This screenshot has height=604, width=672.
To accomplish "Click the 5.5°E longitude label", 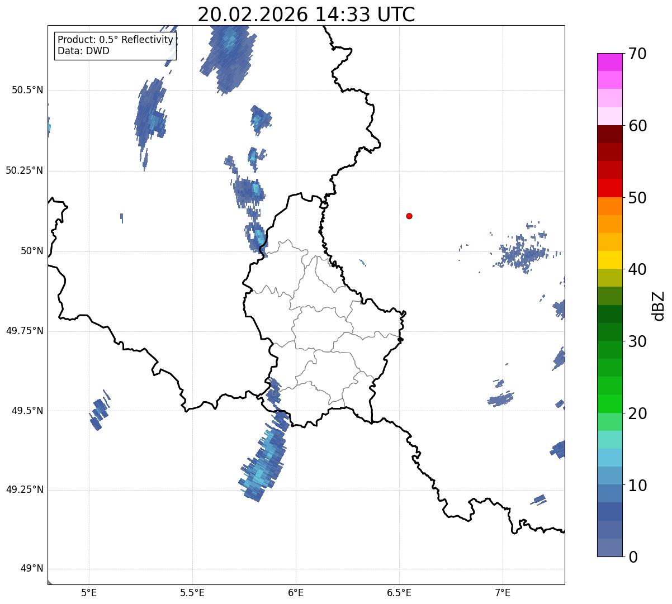I will [x=192, y=592].
